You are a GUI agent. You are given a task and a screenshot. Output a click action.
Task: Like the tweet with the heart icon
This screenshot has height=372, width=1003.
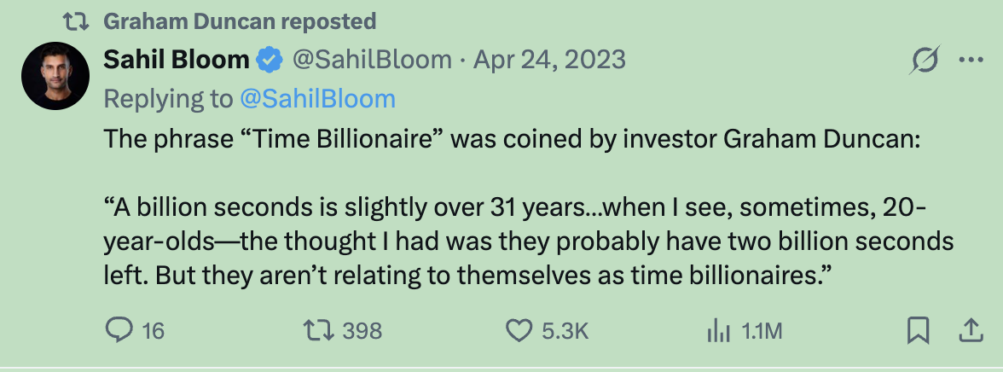[x=519, y=330]
